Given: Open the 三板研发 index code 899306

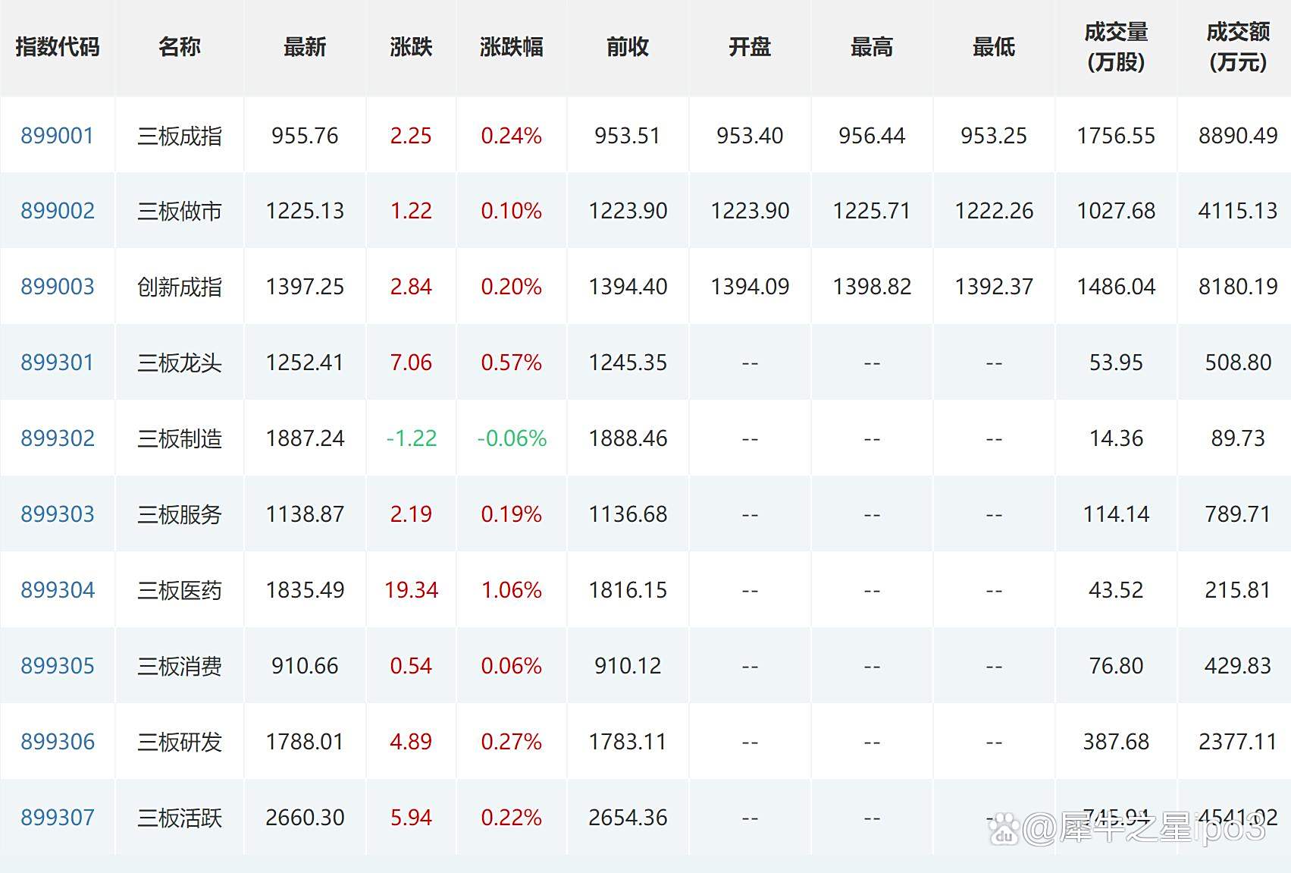Looking at the screenshot, I should 57,742.
